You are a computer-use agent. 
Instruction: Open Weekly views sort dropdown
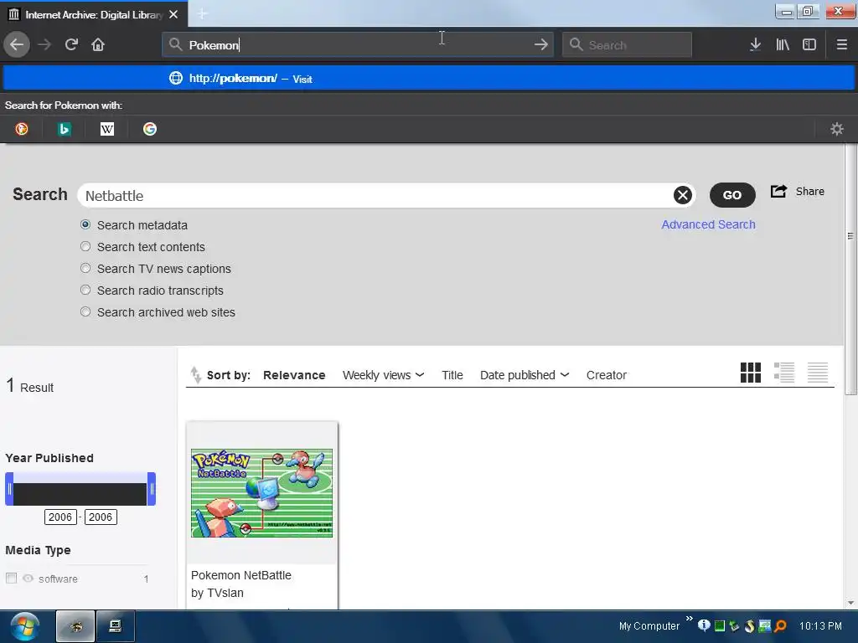click(x=383, y=375)
